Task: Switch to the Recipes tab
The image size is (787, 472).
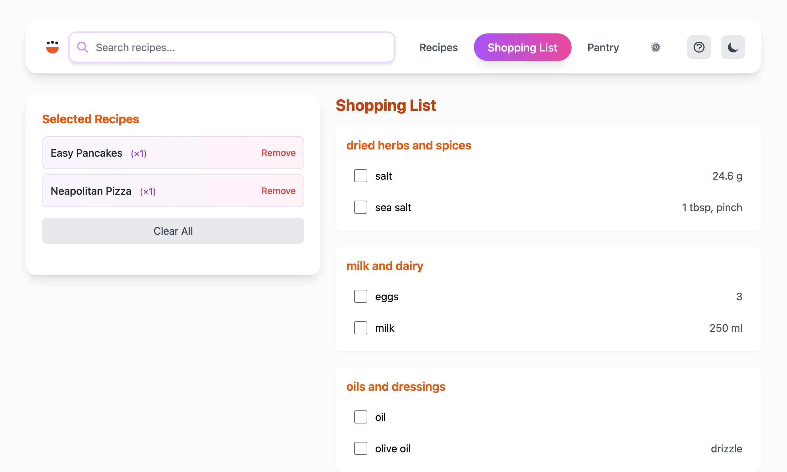Action: [438, 47]
